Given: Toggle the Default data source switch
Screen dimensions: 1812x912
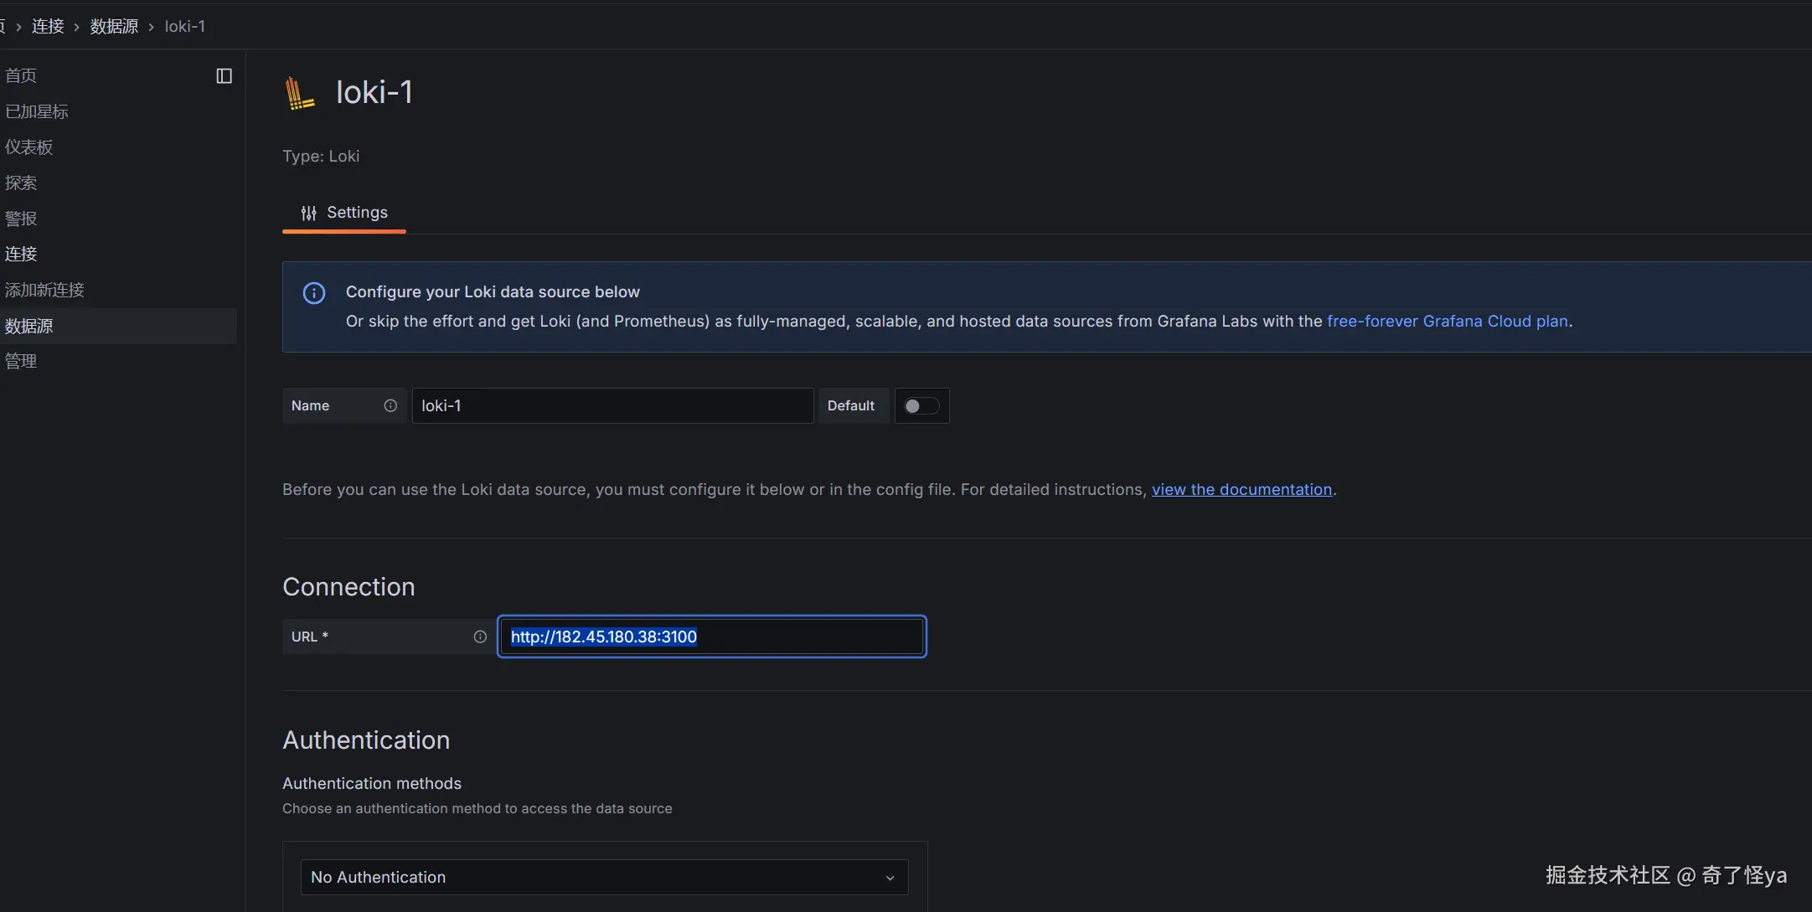Looking at the screenshot, I should point(921,406).
